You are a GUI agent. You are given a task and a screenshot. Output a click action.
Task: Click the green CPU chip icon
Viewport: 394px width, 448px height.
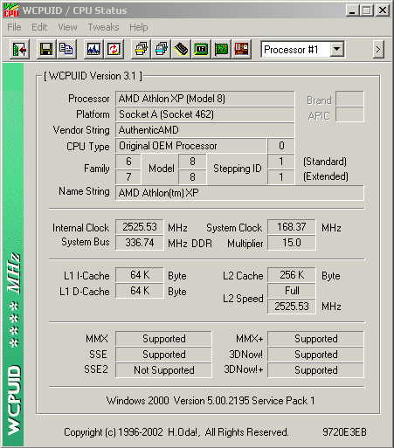[201, 49]
